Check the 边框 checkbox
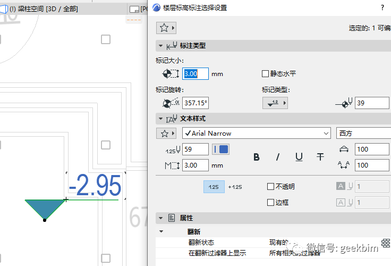 pyautogui.click(x=270, y=203)
